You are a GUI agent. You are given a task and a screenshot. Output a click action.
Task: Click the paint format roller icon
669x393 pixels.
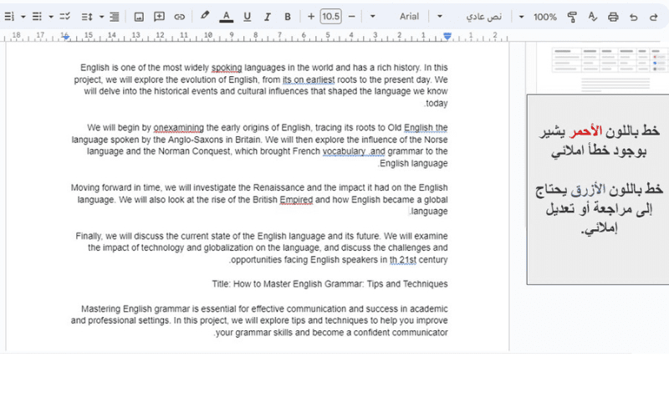tap(572, 17)
